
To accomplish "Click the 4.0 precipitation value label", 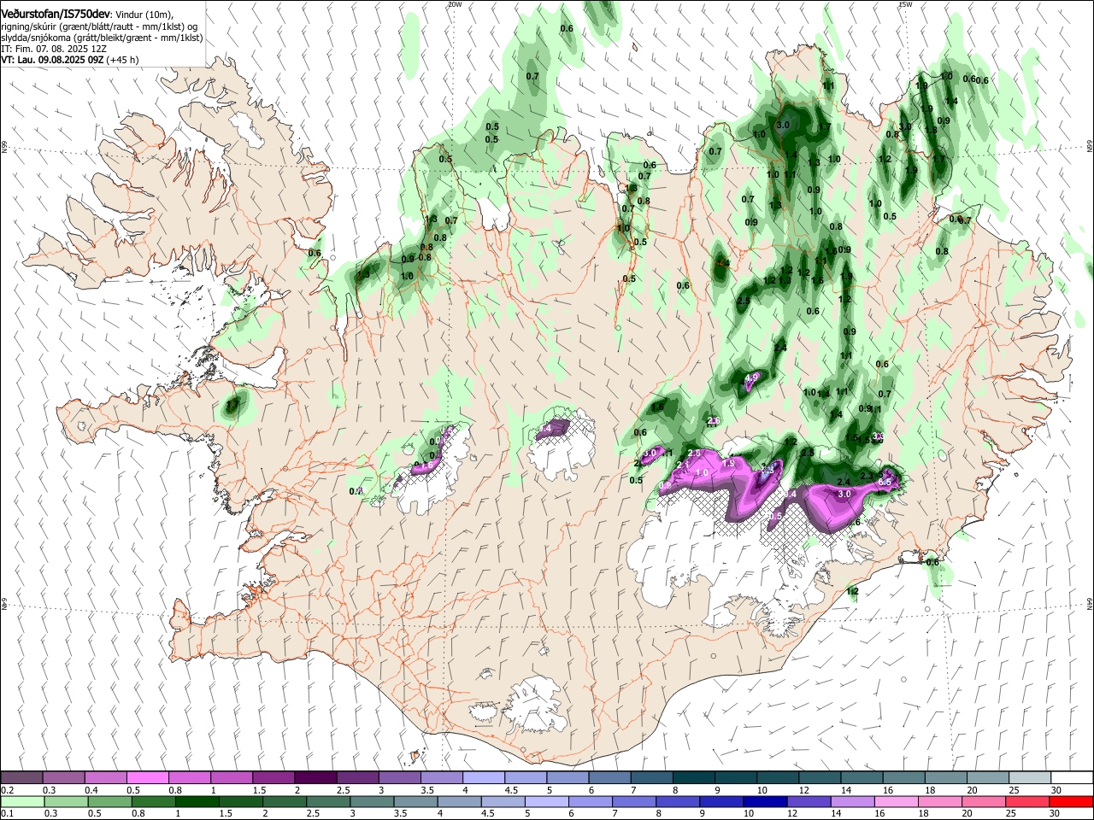I will [x=752, y=377].
